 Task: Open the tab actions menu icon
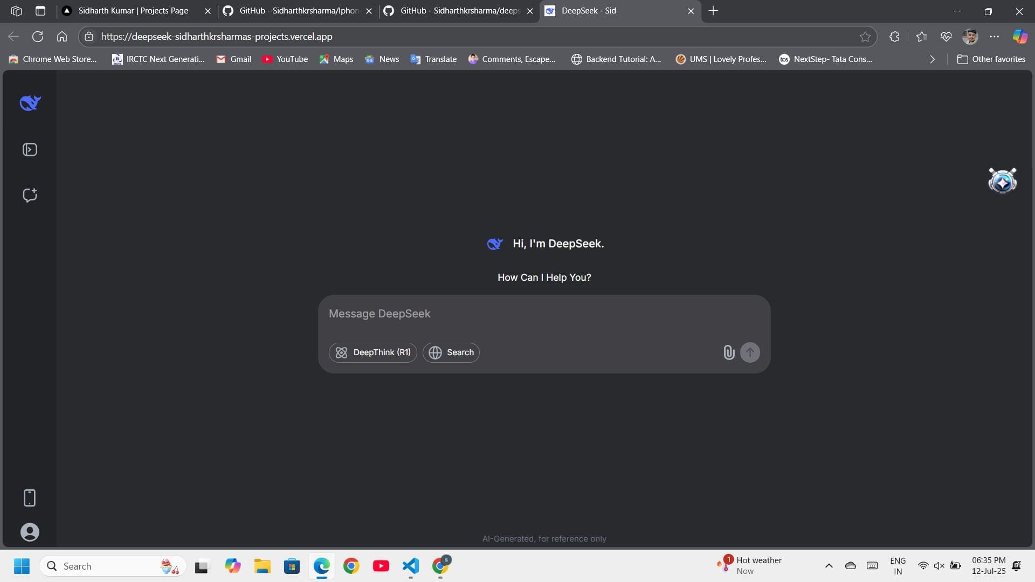click(x=40, y=11)
